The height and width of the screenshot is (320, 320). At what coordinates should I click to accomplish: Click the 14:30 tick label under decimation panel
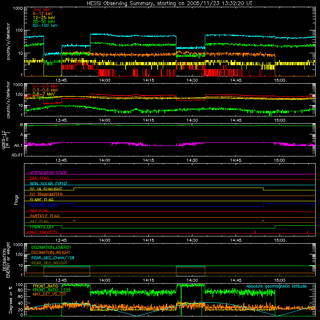(192, 280)
